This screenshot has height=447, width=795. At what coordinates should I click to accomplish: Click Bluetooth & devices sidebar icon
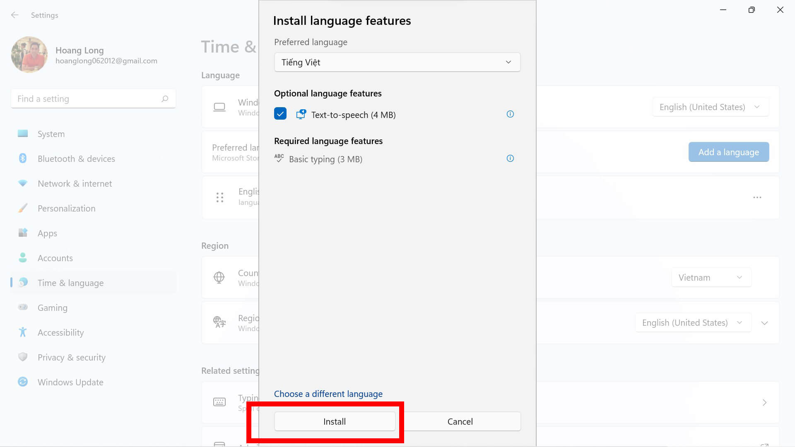tap(22, 158)
